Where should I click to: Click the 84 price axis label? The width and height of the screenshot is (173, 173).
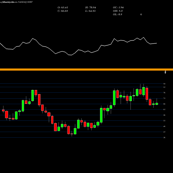(x=164, y=84)
